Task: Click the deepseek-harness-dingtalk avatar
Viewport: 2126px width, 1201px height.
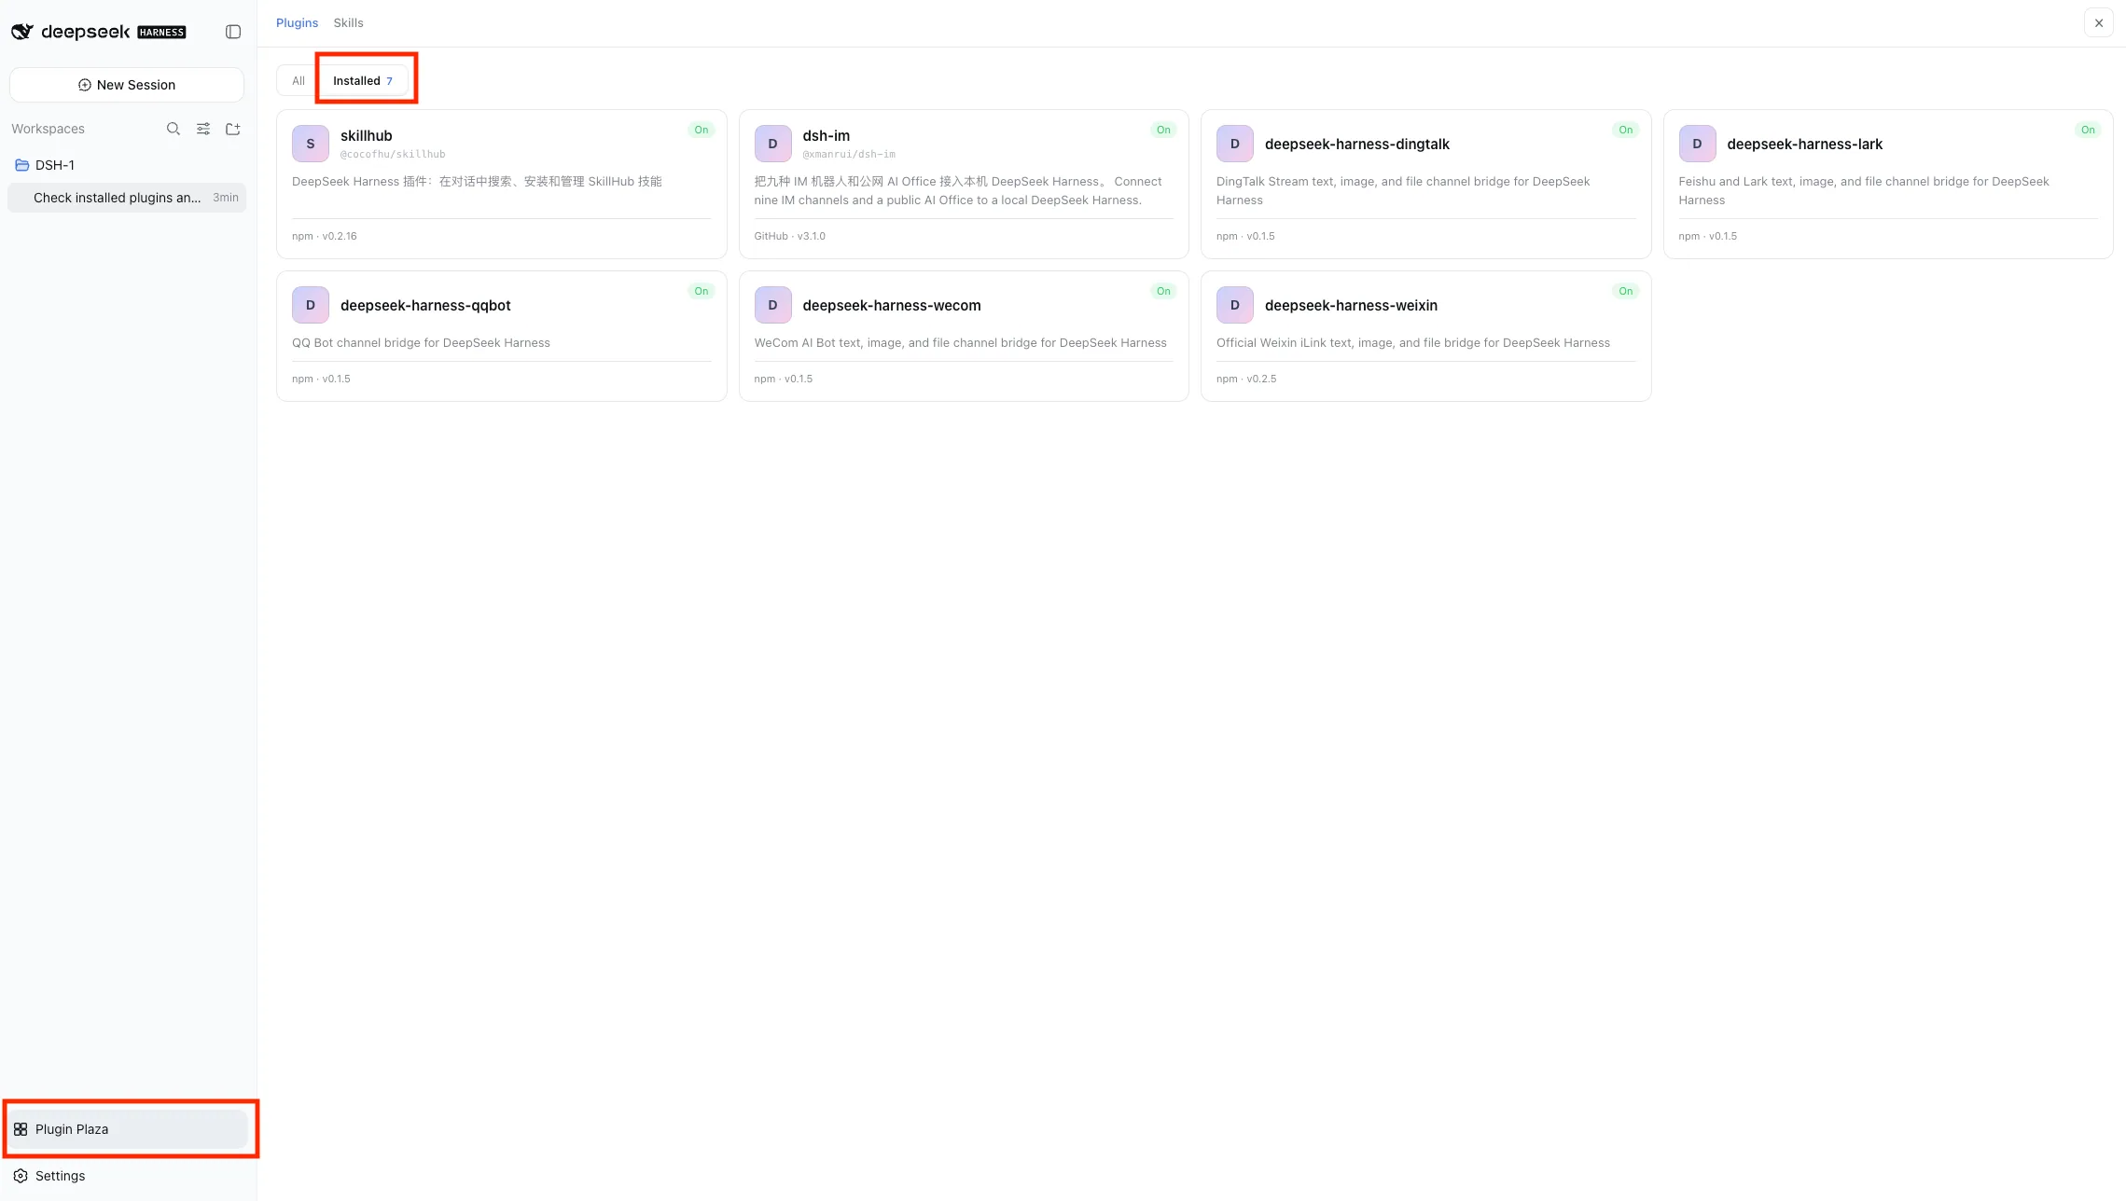Action: pos(1235,144)
